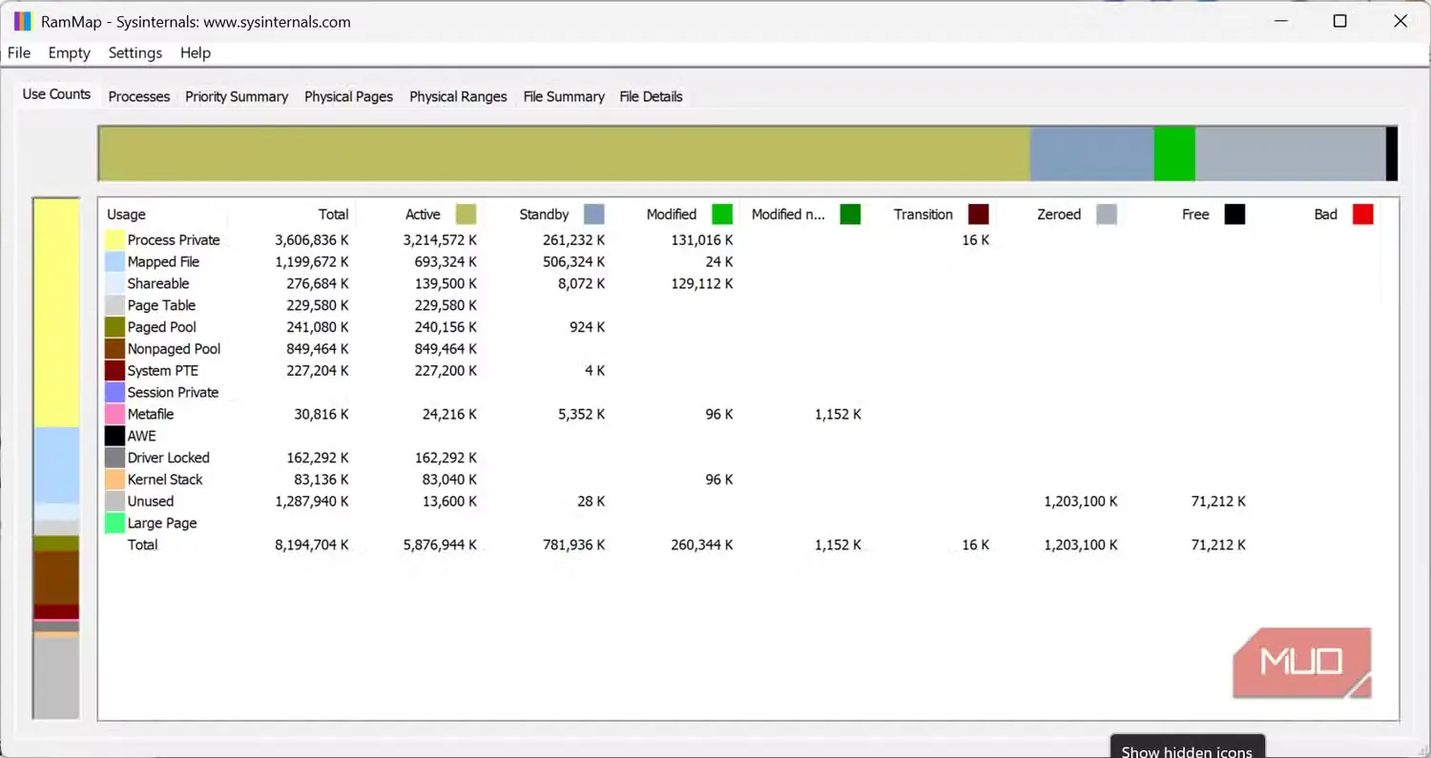
Task: Select the Shareable row label
Action: 158,284
